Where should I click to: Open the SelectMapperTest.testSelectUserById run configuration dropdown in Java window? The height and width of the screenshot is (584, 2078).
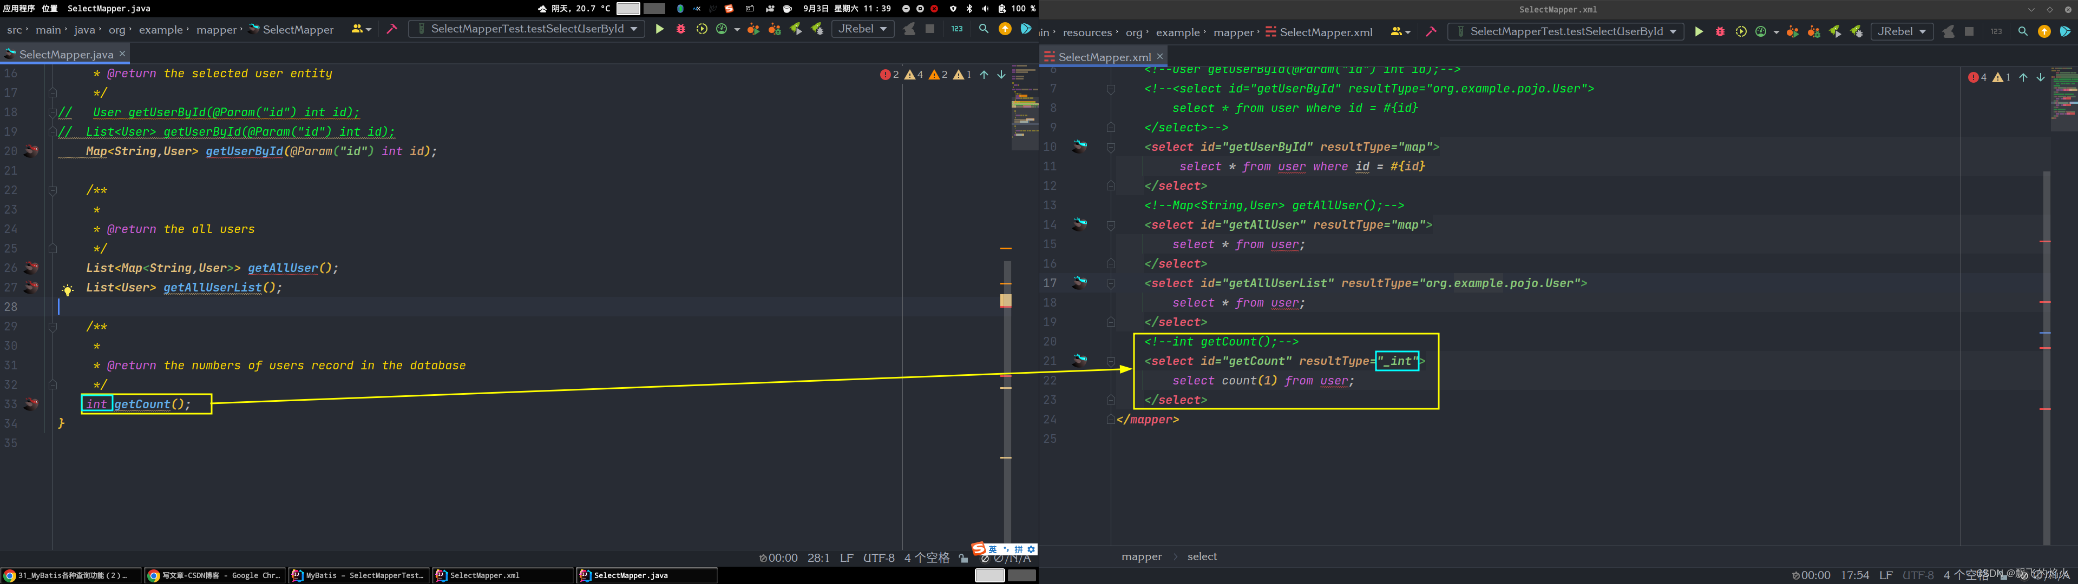pos(527,29)
